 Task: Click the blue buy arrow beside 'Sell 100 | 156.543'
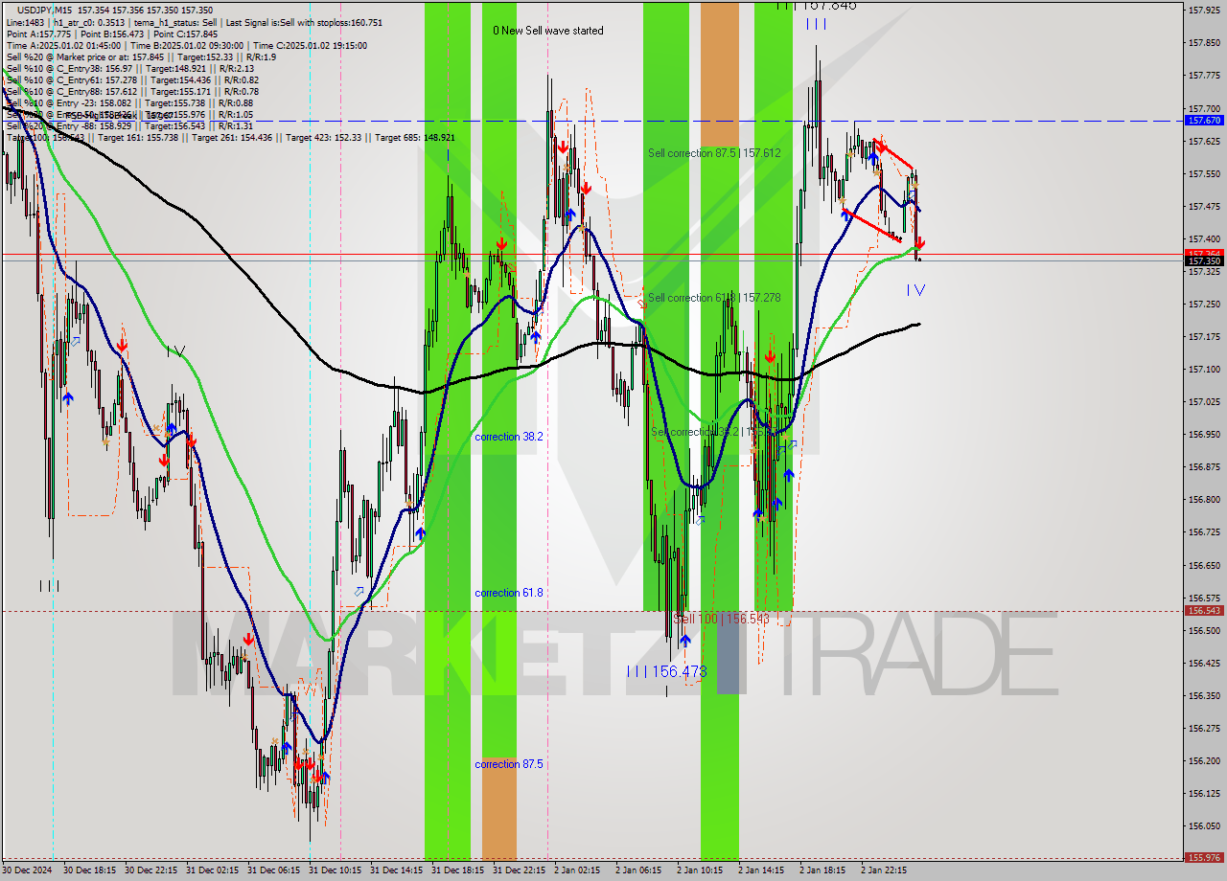click(x=684, y=641)
